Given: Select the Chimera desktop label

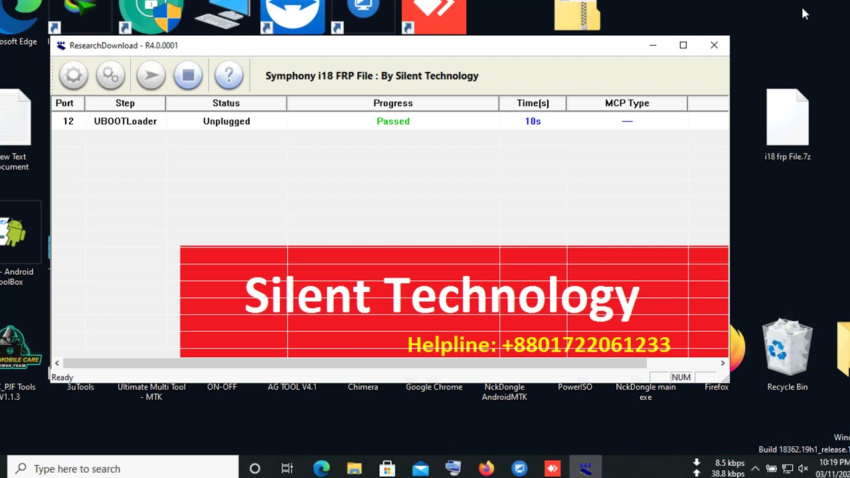Looking at the screenshot, I should point(363,387).
